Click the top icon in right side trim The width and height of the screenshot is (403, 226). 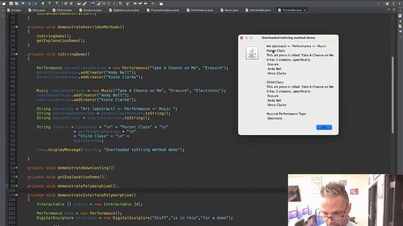400,16
